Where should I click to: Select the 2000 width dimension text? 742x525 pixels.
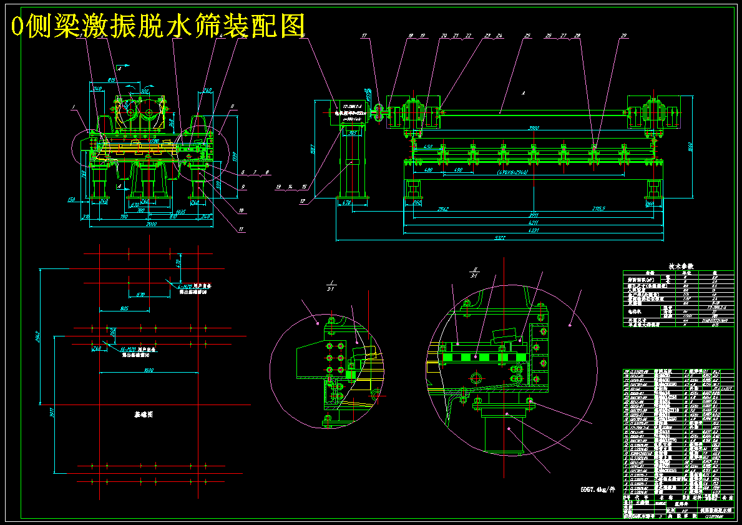pyautogui.click(x=150, y=224)
